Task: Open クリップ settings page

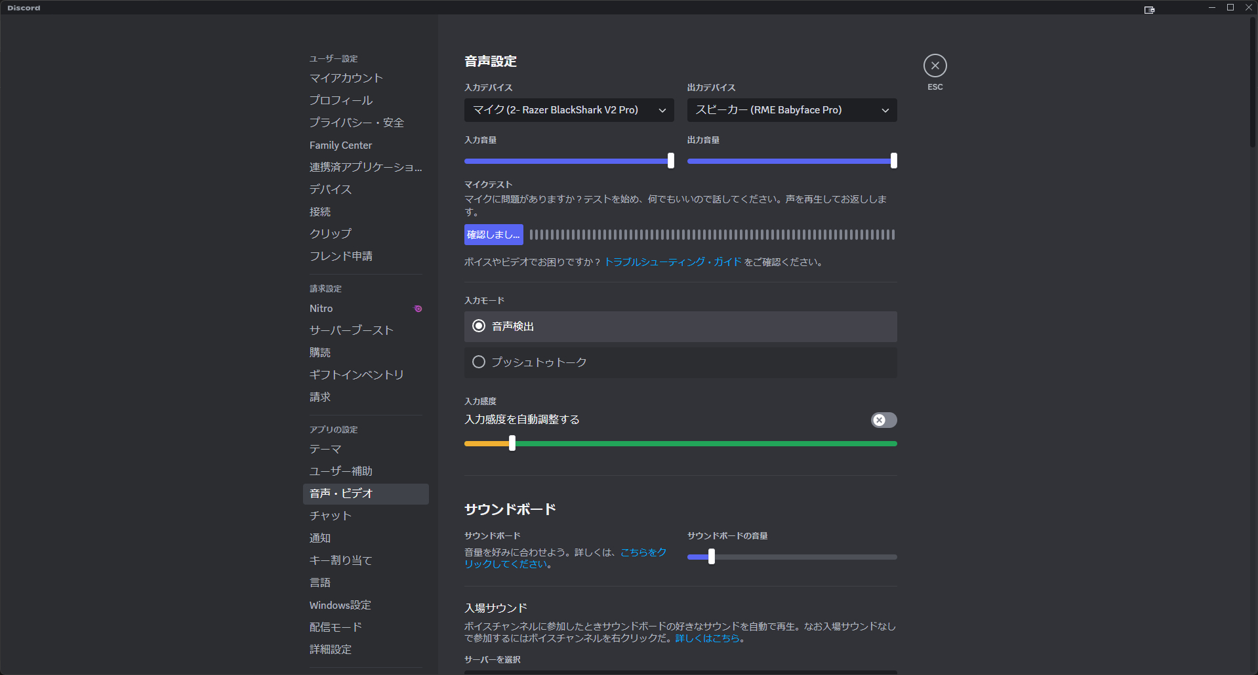Action: pyautogui.click(x=366, y=234)
